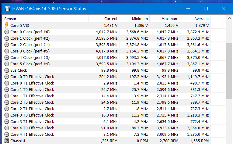
Task: Click the clock icon for Core 3 Clock
Action: tap(7, 51)
